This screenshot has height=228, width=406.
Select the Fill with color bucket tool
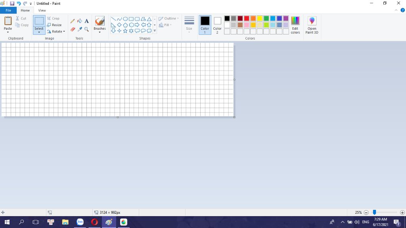click(x=79, y=21)
